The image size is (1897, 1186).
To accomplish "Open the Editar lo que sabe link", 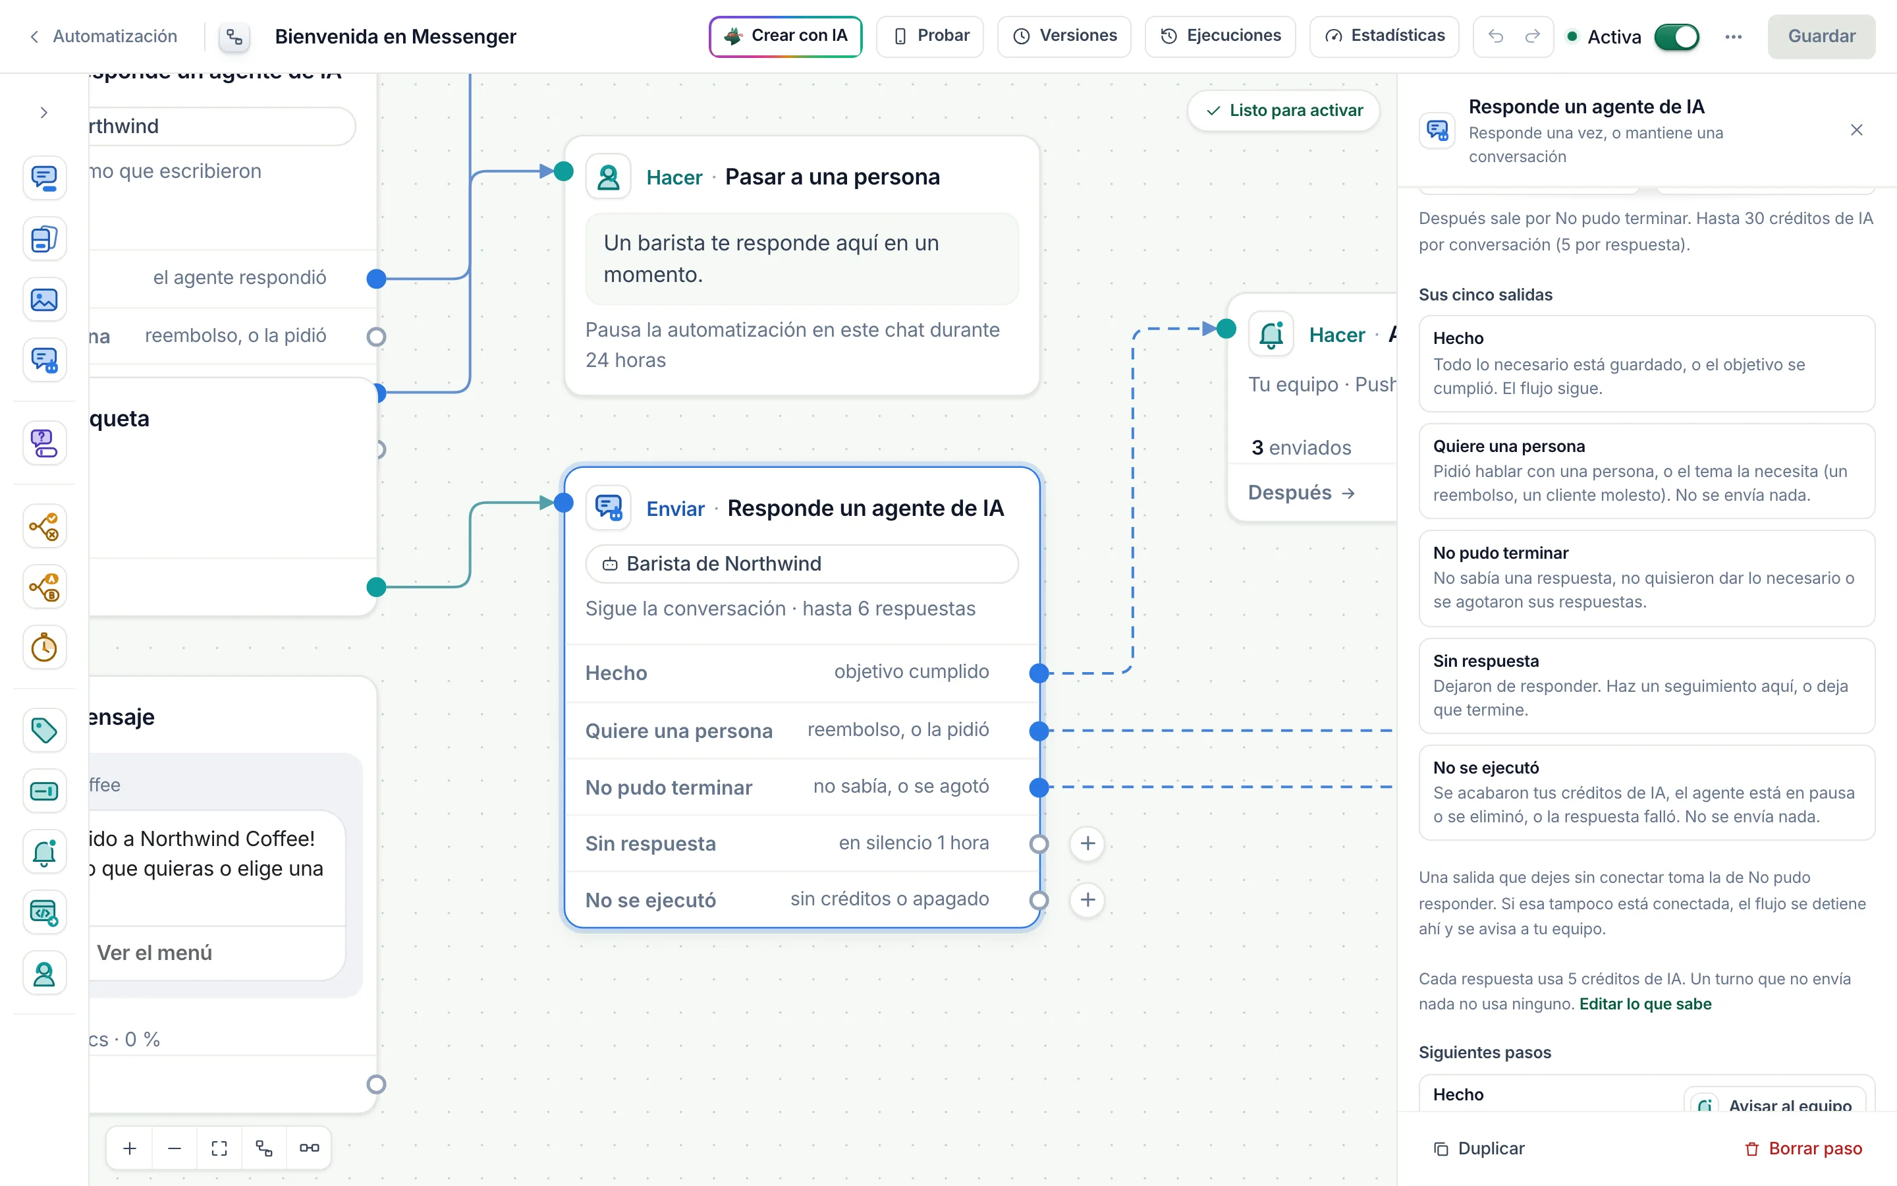I will point(1645,1004).
